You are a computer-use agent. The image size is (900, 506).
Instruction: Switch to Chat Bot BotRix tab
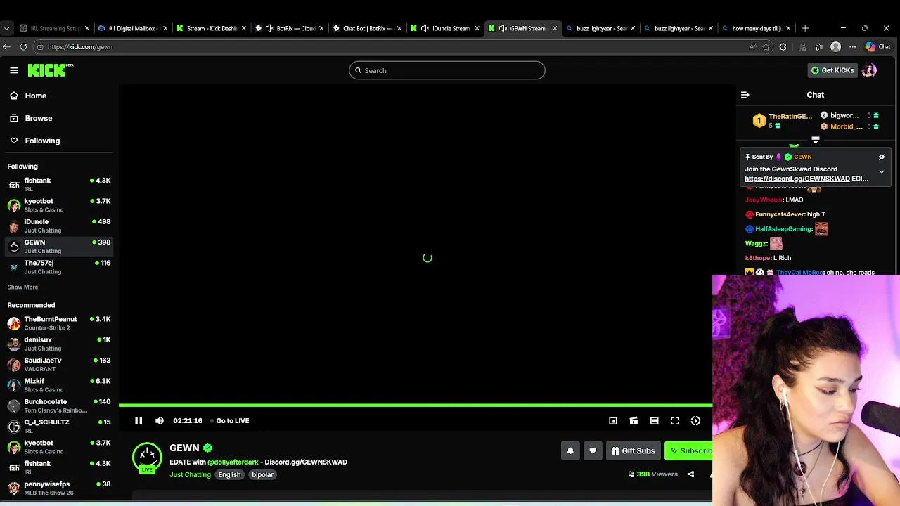[366, 28]
